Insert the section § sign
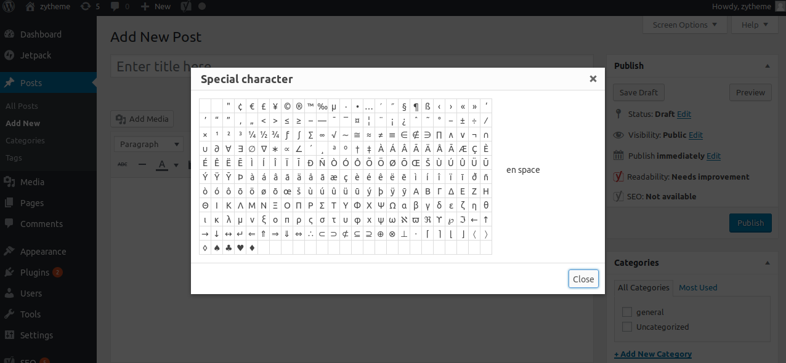Screen dimensions: 786x363 [x=404, y=106]
